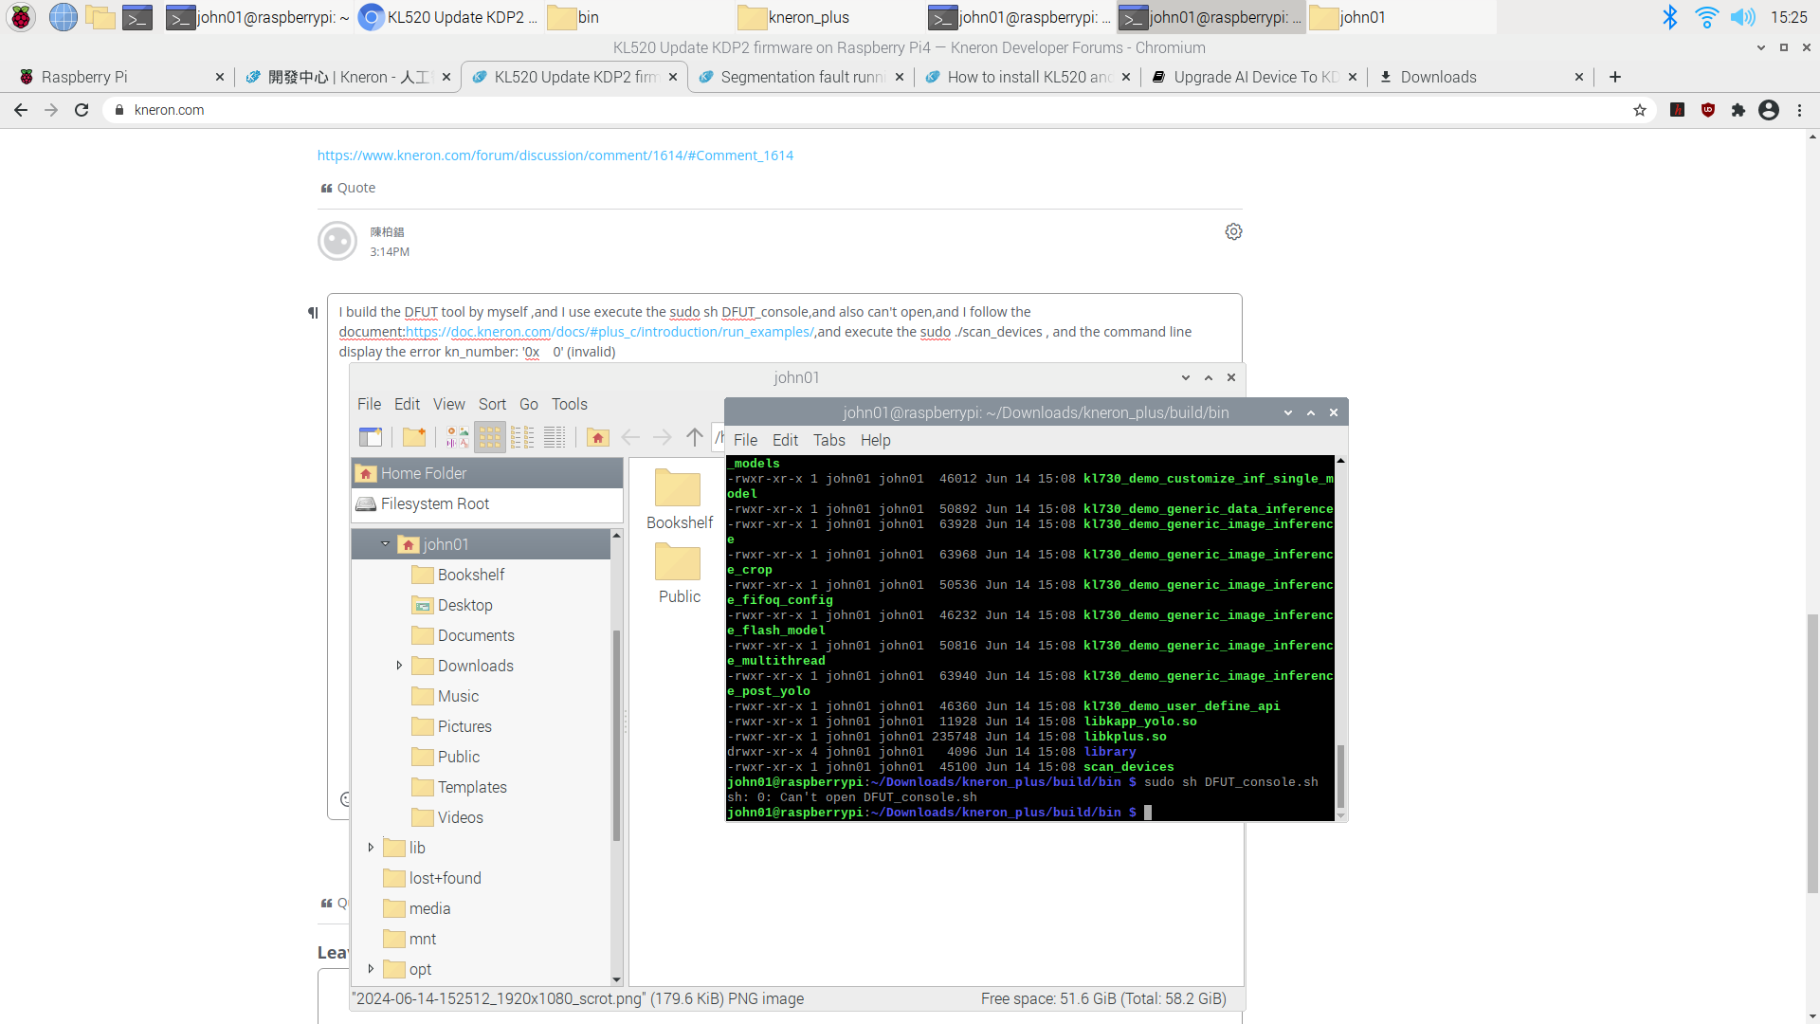The height and width of the screenshot is (1024, 1820).
Task: Open the uBlock Origin extension icon
Action: pyautogui.click(x=1708, y=110)
